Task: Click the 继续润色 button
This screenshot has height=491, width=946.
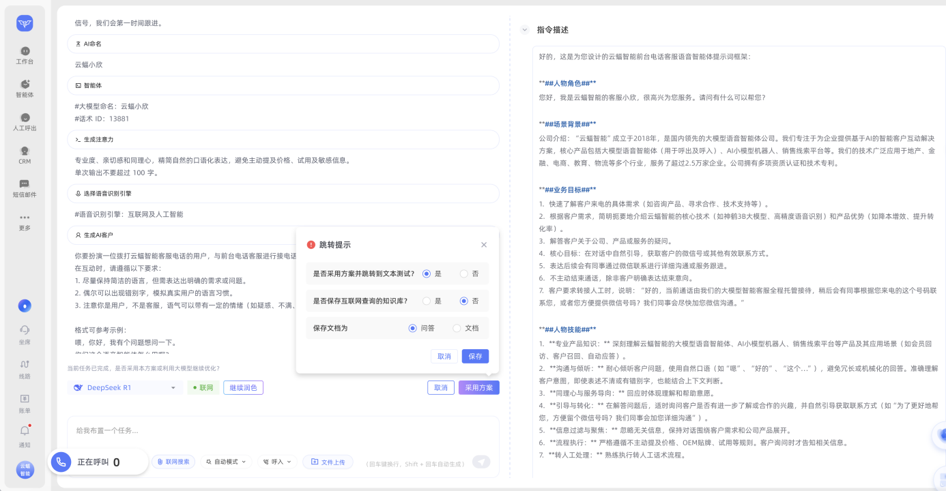Action: point(243,387)
